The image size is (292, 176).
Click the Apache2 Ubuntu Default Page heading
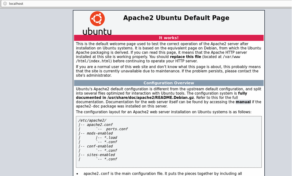176,18
